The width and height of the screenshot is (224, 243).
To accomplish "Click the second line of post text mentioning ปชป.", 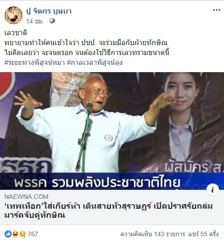I will [x=86, y=43].
